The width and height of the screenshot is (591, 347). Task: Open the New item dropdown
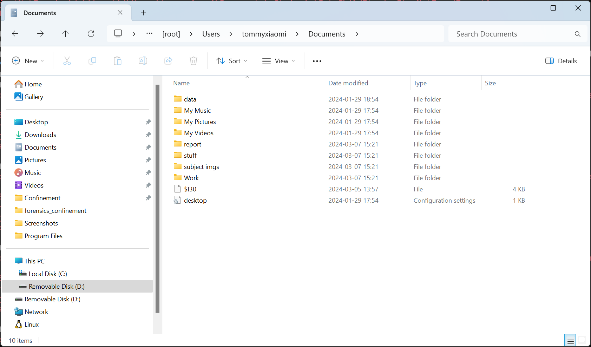28,61
